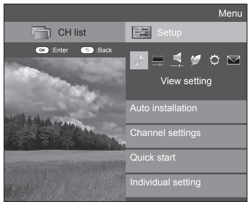This screenshot has height=202, width=250.
Task: Open Individual setting
Action: (x=186, y=186)
